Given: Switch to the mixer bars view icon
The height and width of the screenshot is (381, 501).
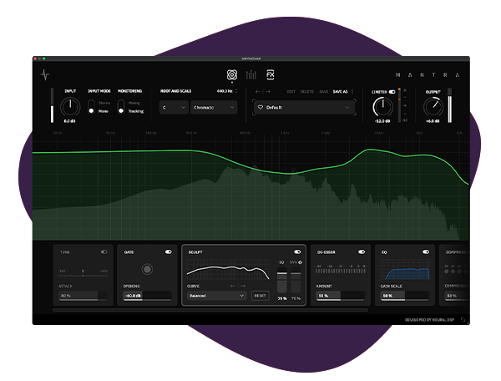Looking at the screenshot, I should [251, 74].
